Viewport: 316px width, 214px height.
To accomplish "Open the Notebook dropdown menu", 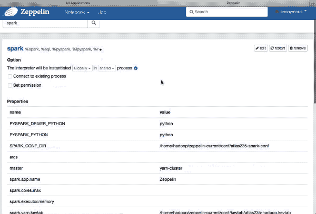I will point(77,12).
